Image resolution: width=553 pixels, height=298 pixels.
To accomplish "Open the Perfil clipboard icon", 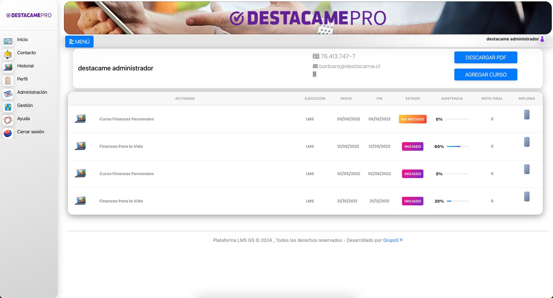I will click(8, 80).
